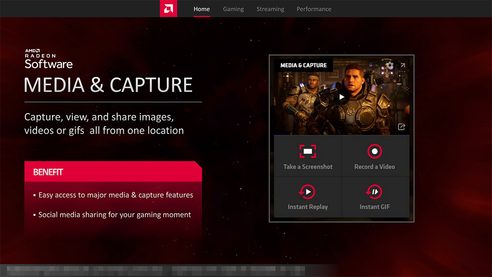Click the share icon on the video preview
The width and height of the screenshot is (492, 277).
pyautogui.click(x=402, y=126)
